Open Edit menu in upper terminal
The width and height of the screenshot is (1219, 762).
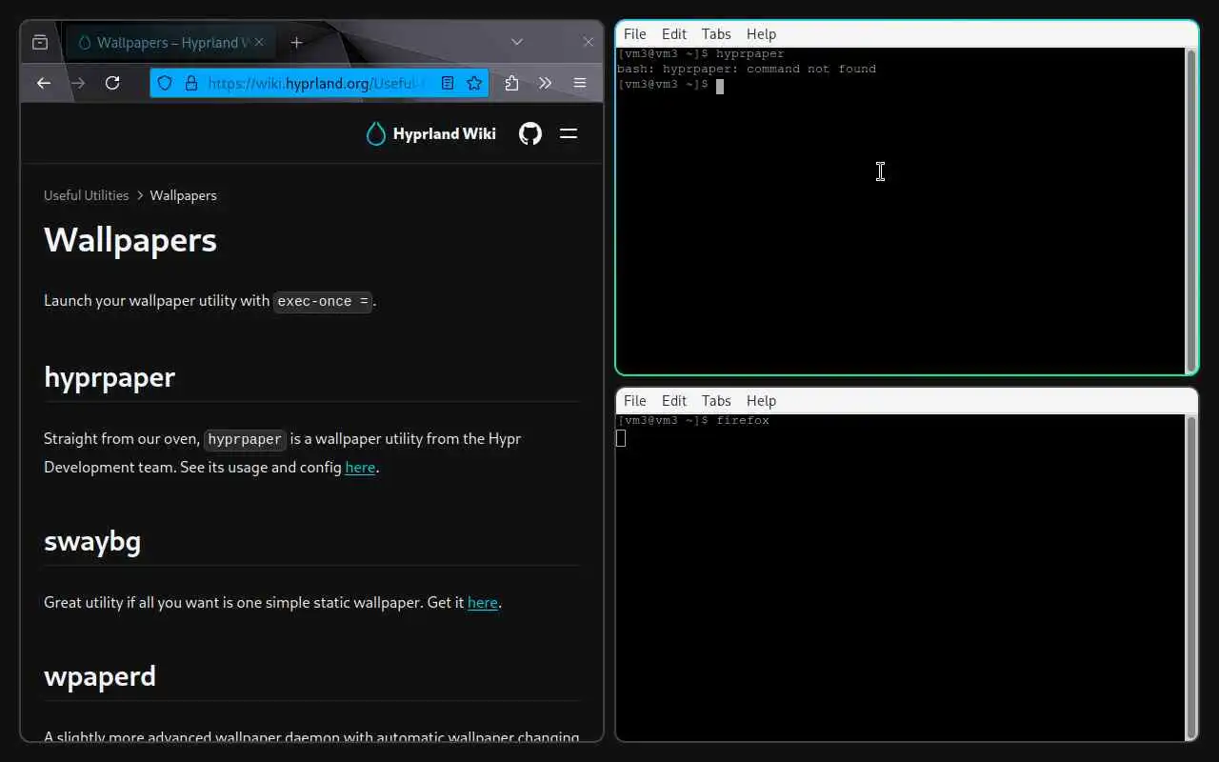coord(674,34)
